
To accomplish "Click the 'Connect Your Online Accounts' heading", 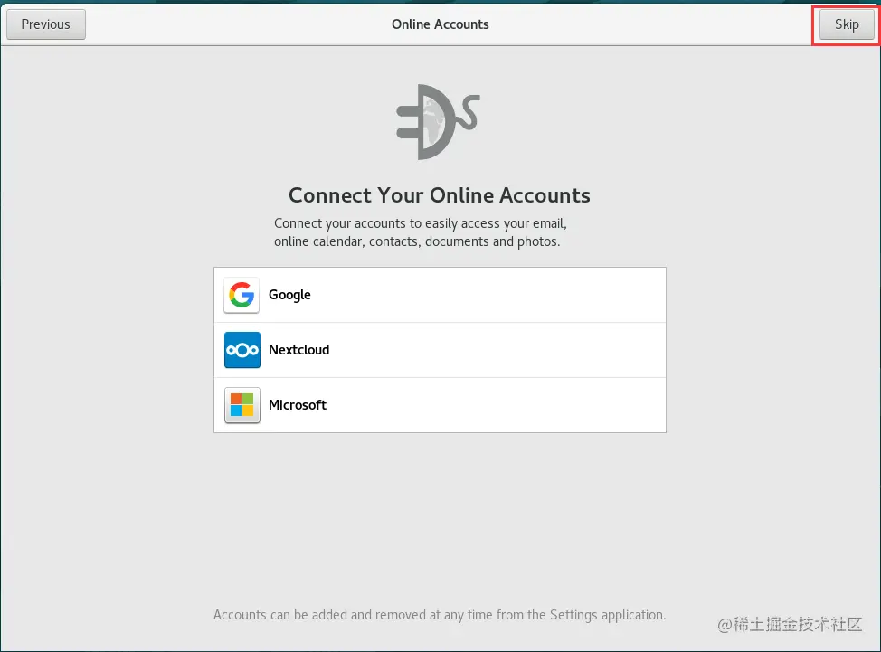I will 440,195.
